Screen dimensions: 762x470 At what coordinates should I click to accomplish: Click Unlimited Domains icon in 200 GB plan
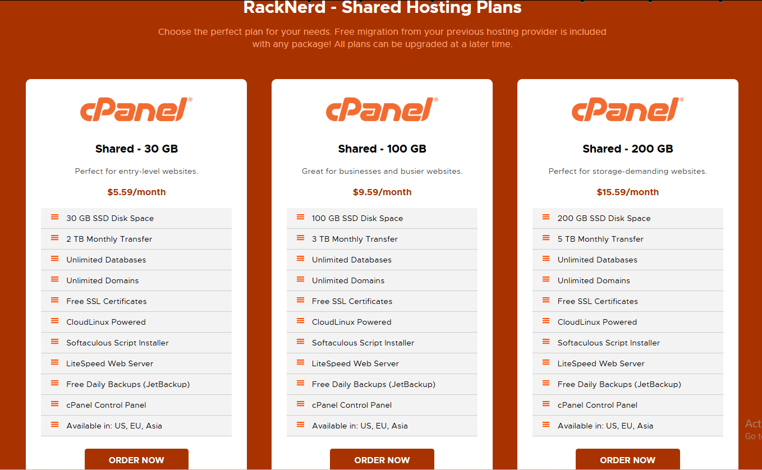[547, 280]
